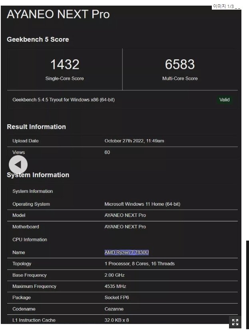249x330 pixels.
Task: Click the Package label
Action: (22, 298)
